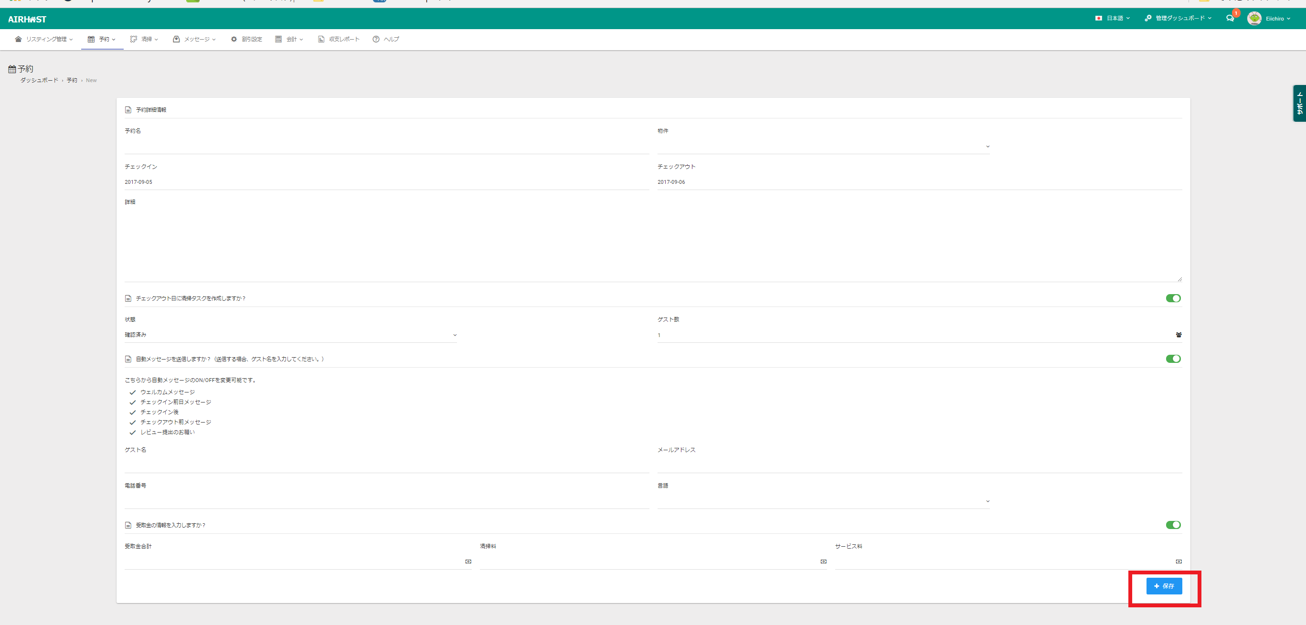
Task: Click the AirHost logo
Action: [27, 19]
